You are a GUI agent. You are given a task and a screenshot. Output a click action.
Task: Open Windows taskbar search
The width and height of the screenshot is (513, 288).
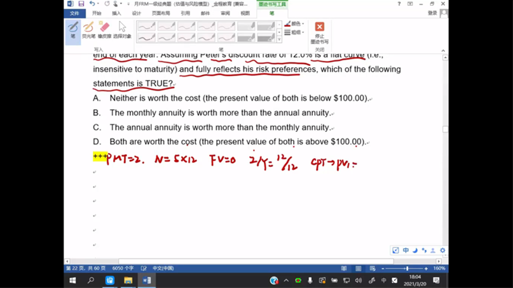click(91, 280)
